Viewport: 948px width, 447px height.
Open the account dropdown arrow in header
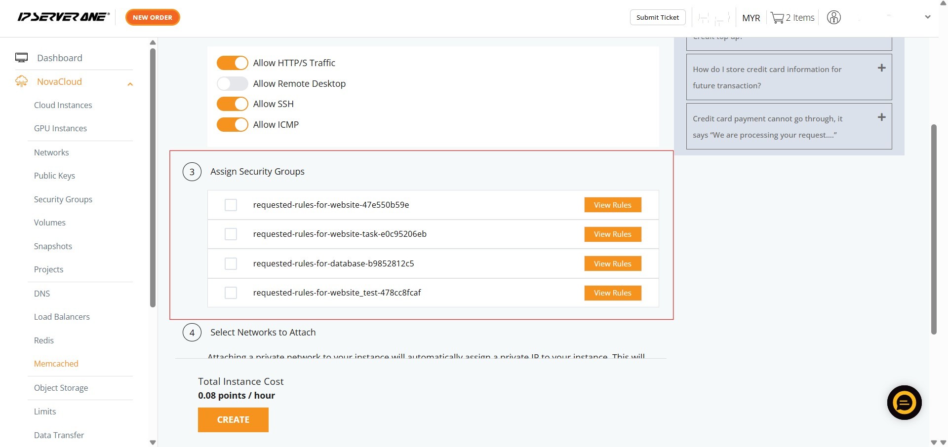[x=927, y=17]
